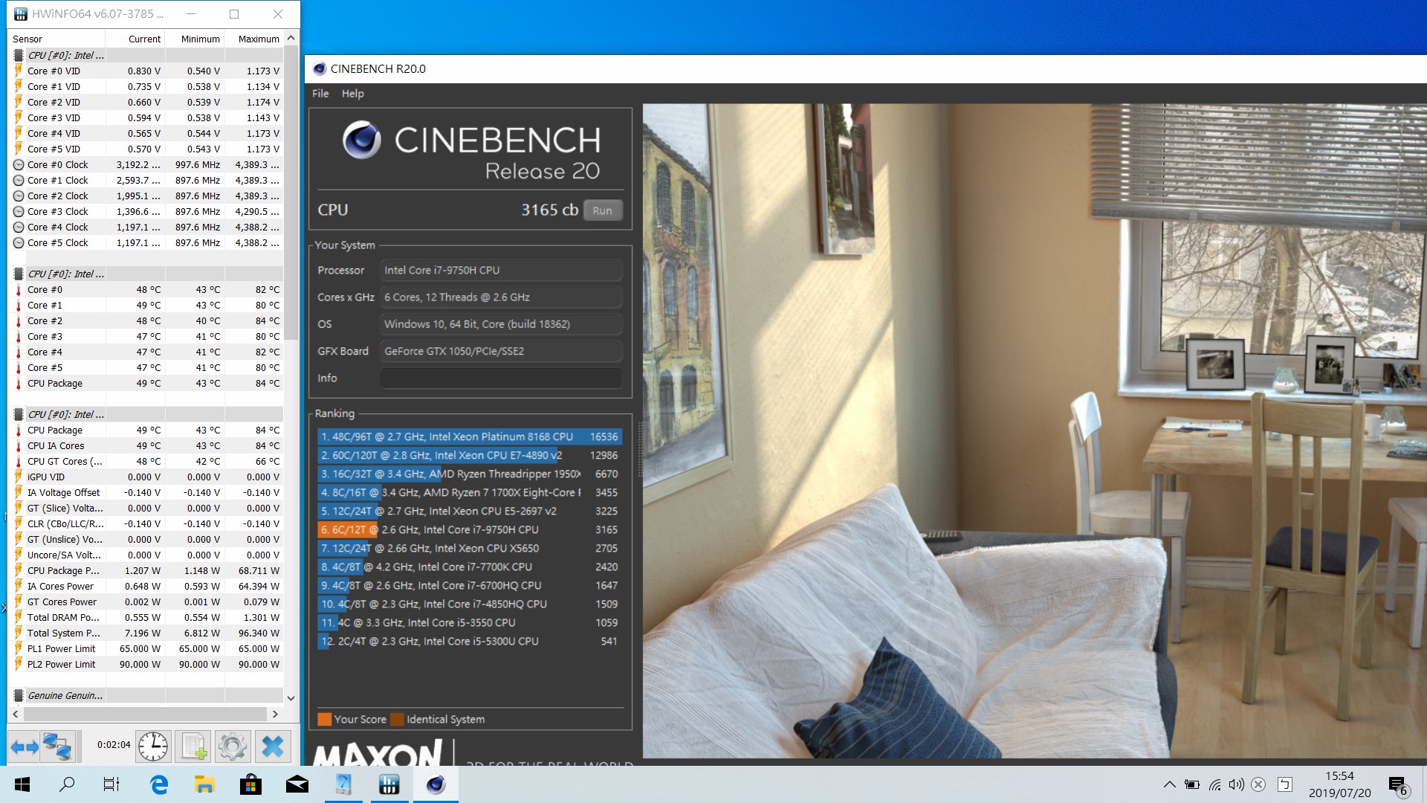This screenshot has width=1427, height=803.
Task: Click the Cinebench logo in the header
Action: [362, 140]
